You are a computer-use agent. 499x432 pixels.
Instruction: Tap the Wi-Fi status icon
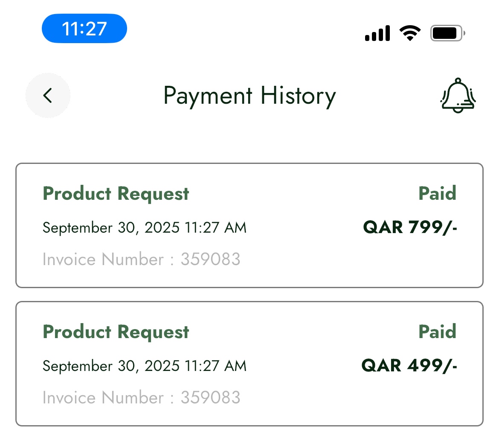tap(410, 33)
